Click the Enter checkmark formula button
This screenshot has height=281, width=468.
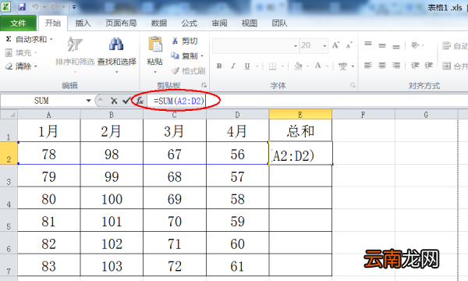pyautogui.click(x=126, y=101)
